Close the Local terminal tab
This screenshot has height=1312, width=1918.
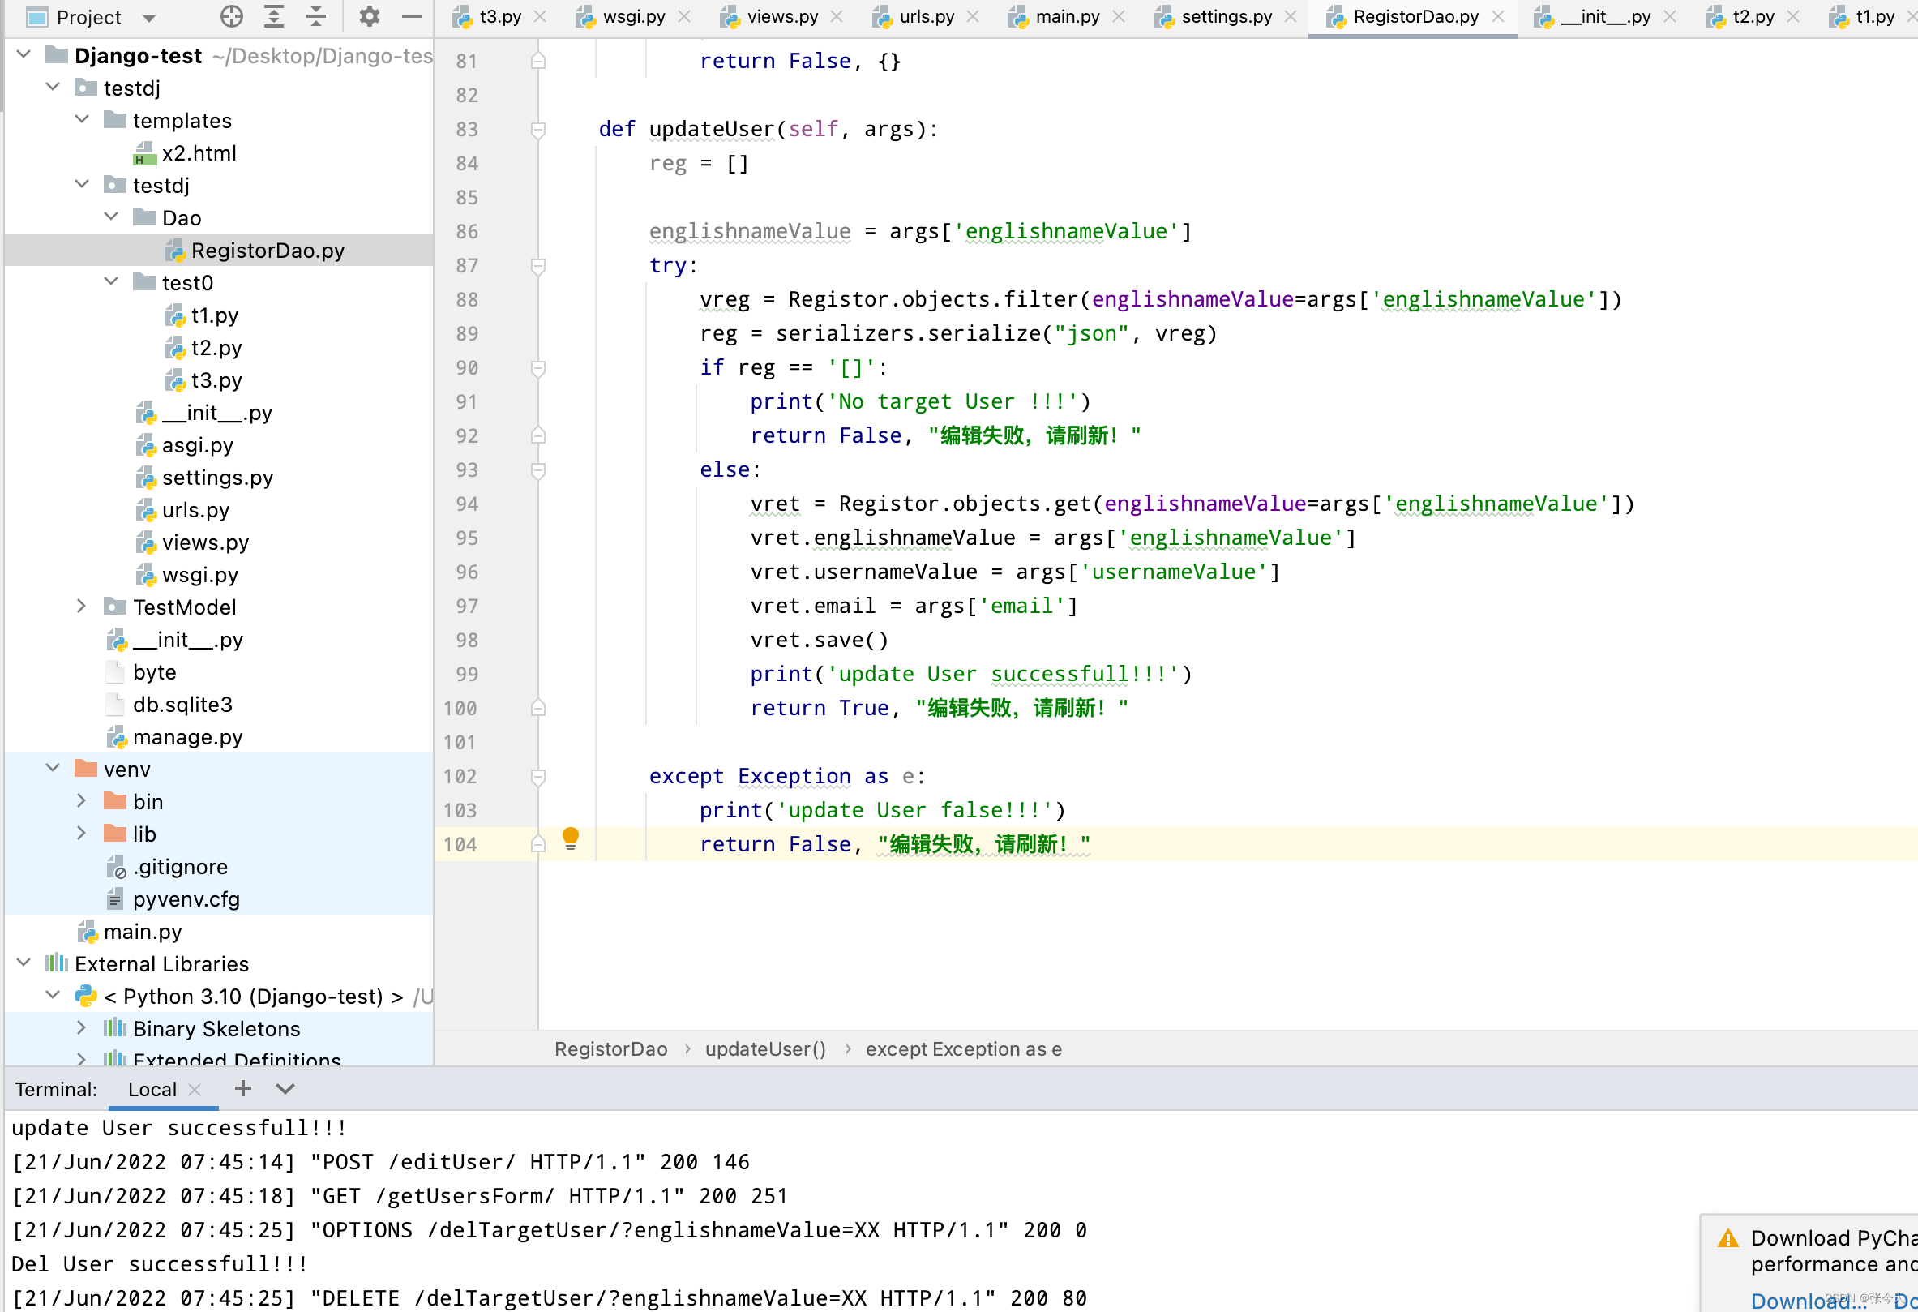click(x=195, y=1090)
